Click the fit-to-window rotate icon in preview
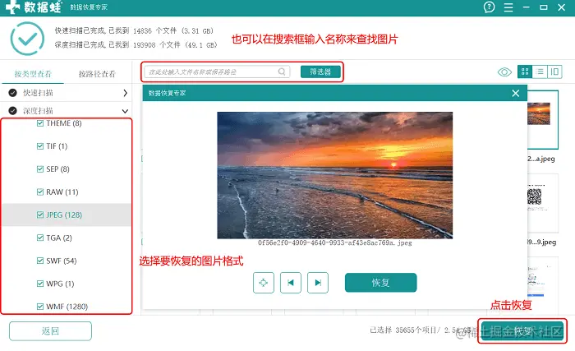Image resolution: width=575 pixels, height=351 pixels. [x=264, y=283]
